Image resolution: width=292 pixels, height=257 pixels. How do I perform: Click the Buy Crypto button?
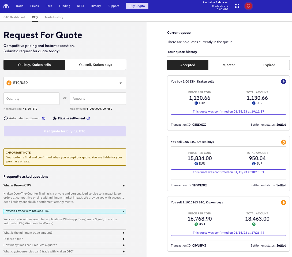click(x=137, y=6)
